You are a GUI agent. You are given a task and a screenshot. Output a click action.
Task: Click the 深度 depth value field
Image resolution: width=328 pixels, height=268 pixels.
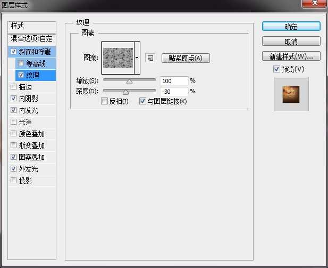pos(174,92)
